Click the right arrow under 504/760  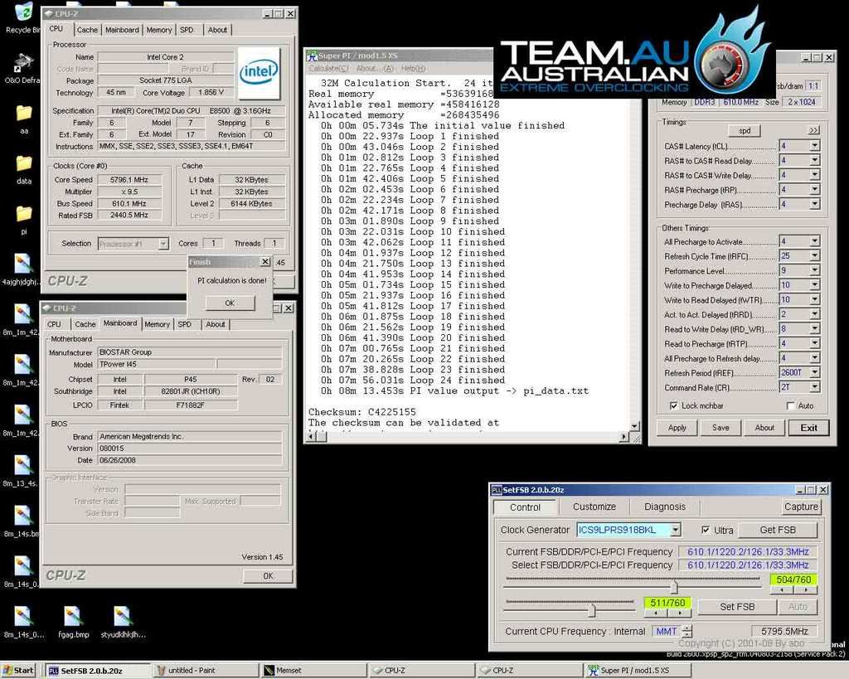click(x=805, y=589)
